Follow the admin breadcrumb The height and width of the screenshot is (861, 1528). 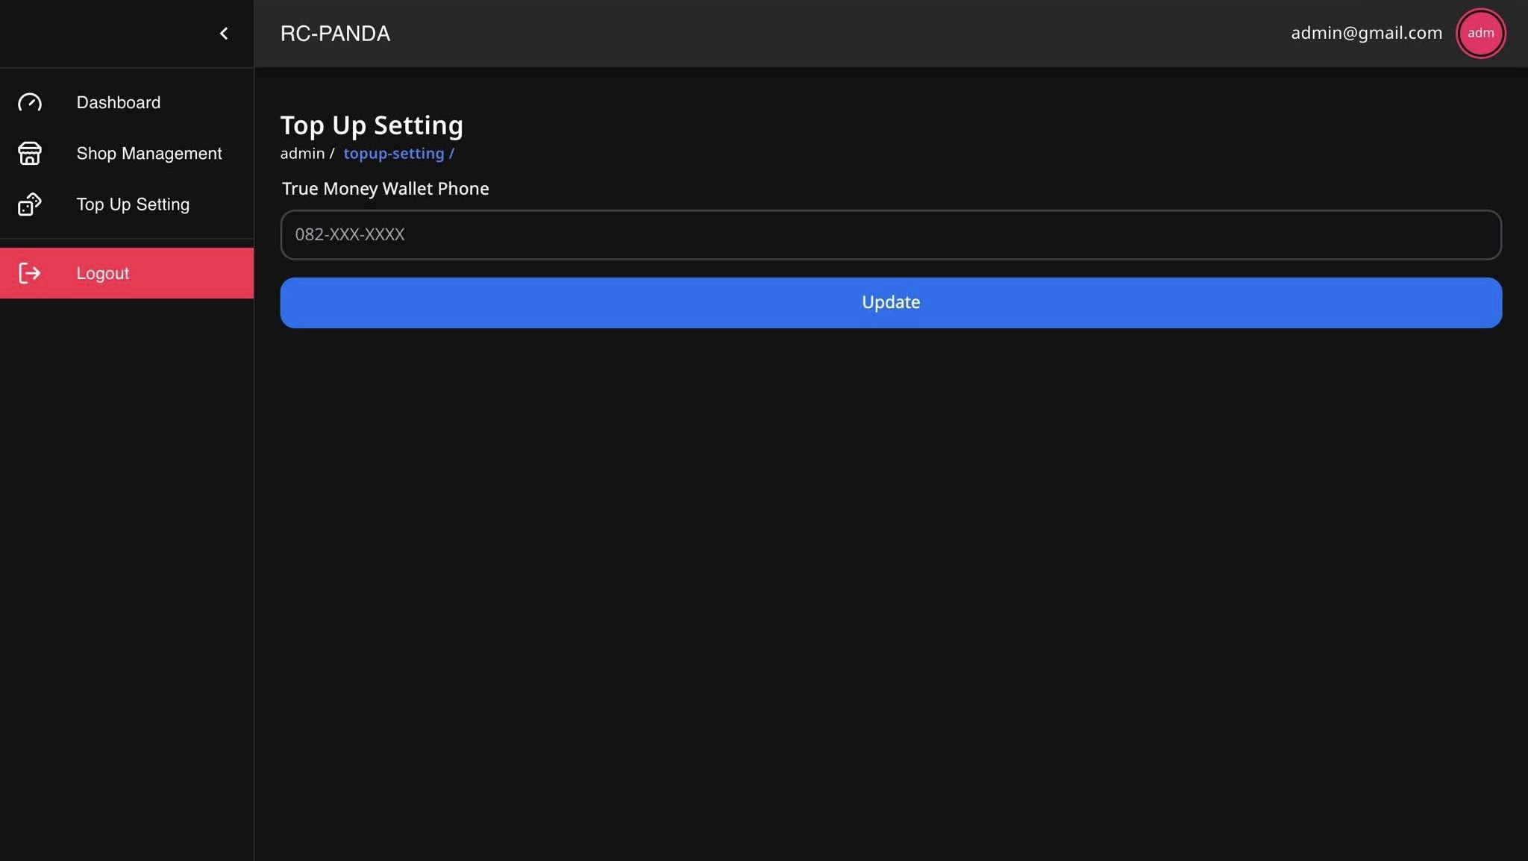(302, 154)
